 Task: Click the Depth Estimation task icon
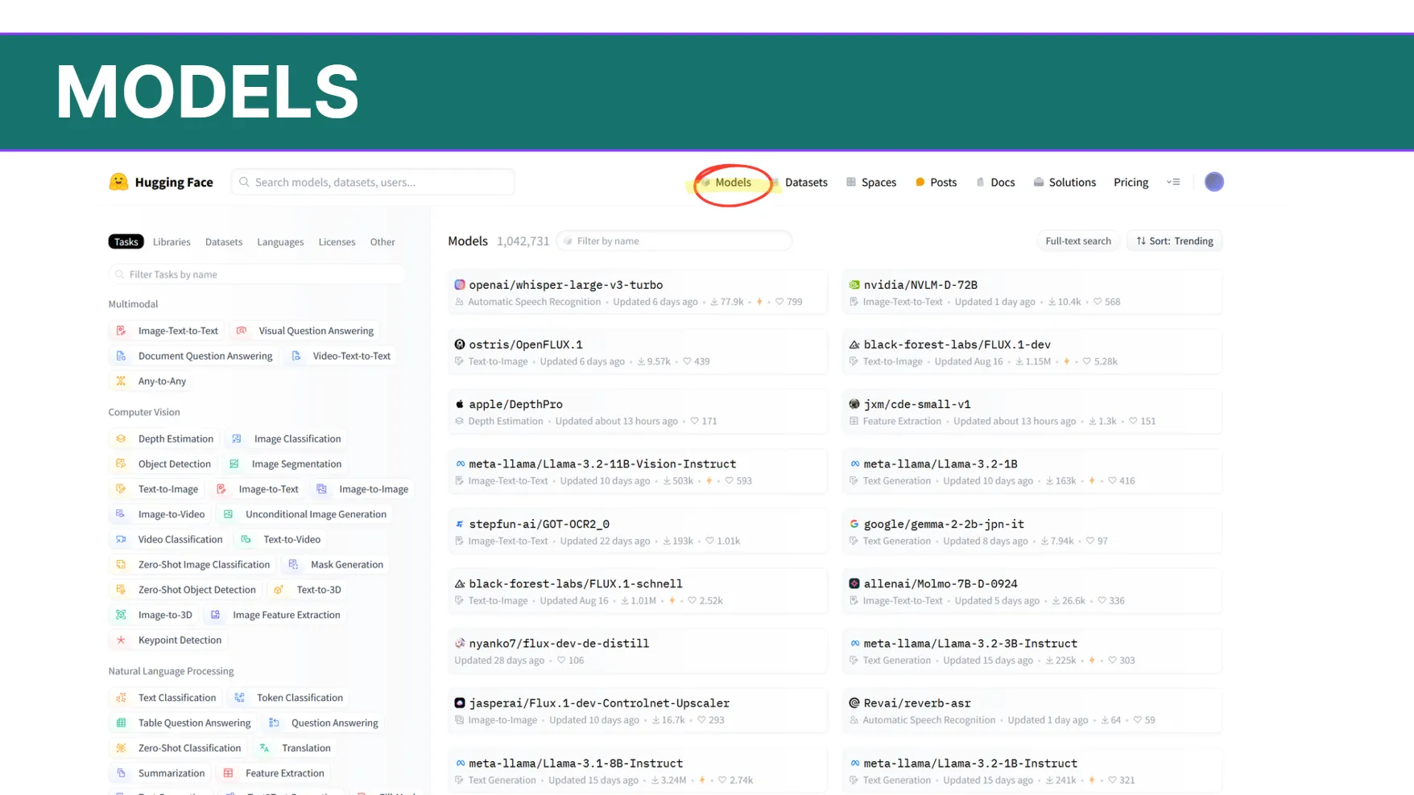click(121, 439)
